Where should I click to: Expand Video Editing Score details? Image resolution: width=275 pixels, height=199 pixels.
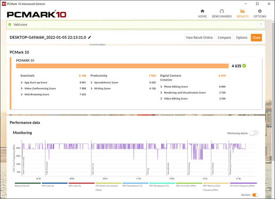pyautogui.click(x=161, y=98)
